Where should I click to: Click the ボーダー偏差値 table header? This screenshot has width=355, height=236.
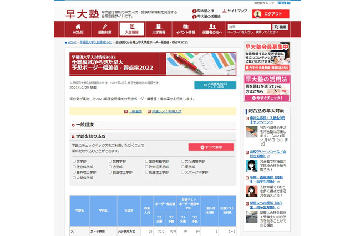click(165, 204)
